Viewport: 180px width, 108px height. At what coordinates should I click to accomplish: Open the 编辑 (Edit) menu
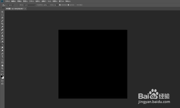[13, 1]
